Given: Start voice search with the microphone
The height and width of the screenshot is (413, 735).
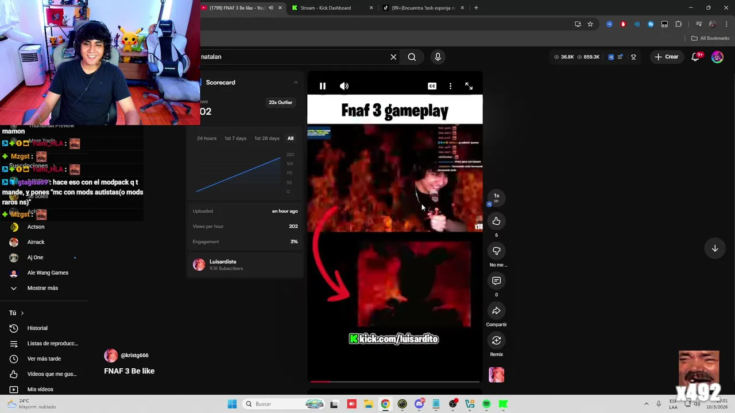Looking at the screenshot, I should click(438, 57).
